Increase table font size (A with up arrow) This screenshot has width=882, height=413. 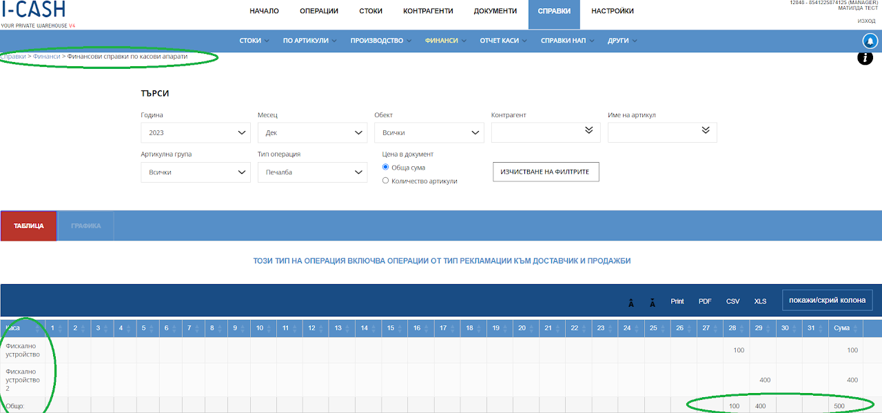tap(630, 302)
